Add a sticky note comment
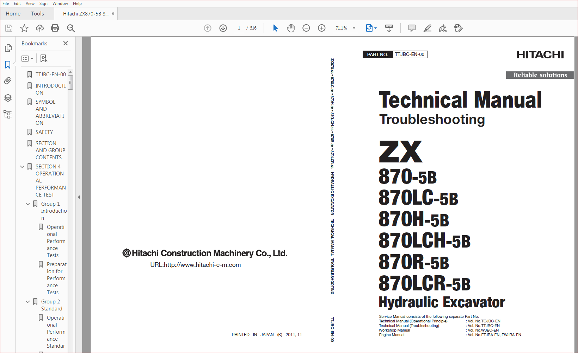Viewport: 578px width, 353px height. pyautogui.click(x=412, y=28)
